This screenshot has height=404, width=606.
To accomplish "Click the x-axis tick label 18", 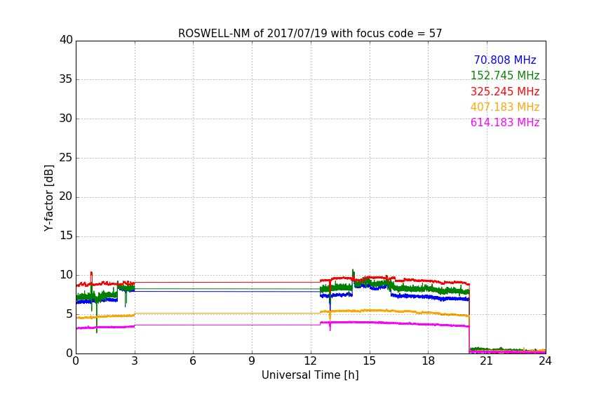I will pos(429,361).
